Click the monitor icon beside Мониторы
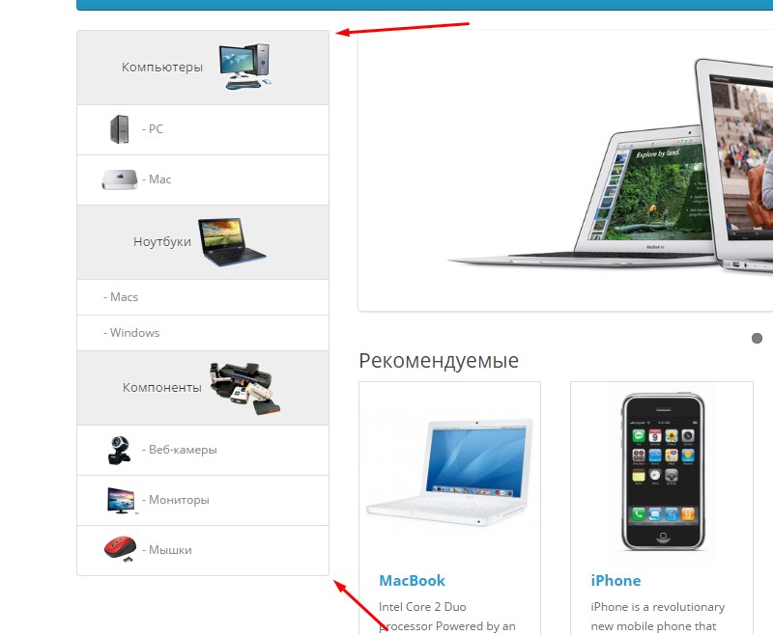Viewport: 773px width, 635px height. coord(121,501)
